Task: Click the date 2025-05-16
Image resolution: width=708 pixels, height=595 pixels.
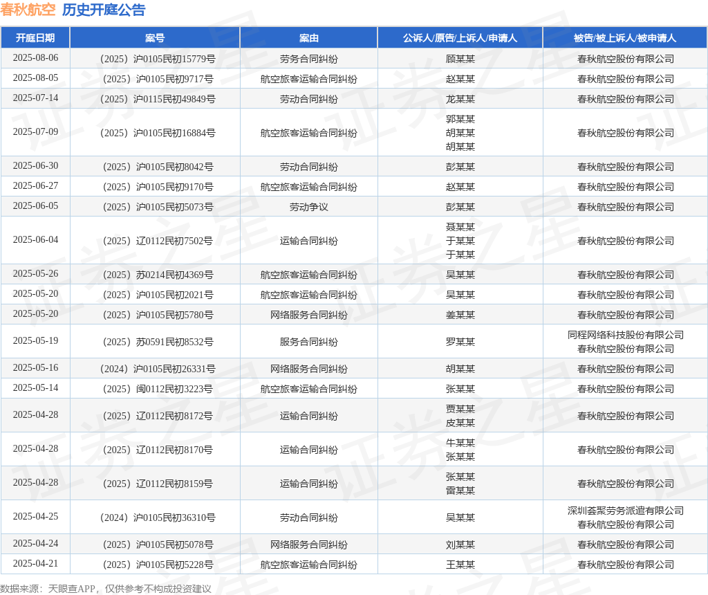Action: [35, 367]
